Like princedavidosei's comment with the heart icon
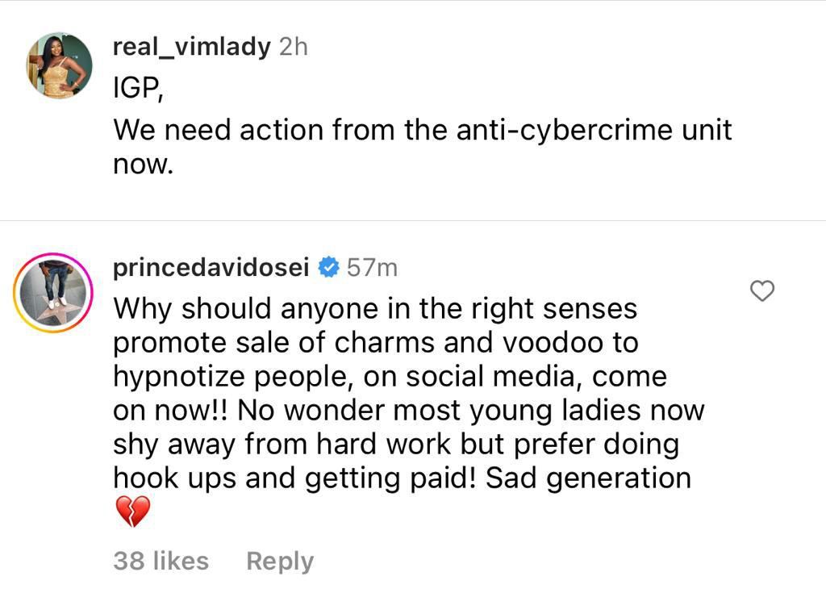The image size is (826, 593). (x=761, y=291)
